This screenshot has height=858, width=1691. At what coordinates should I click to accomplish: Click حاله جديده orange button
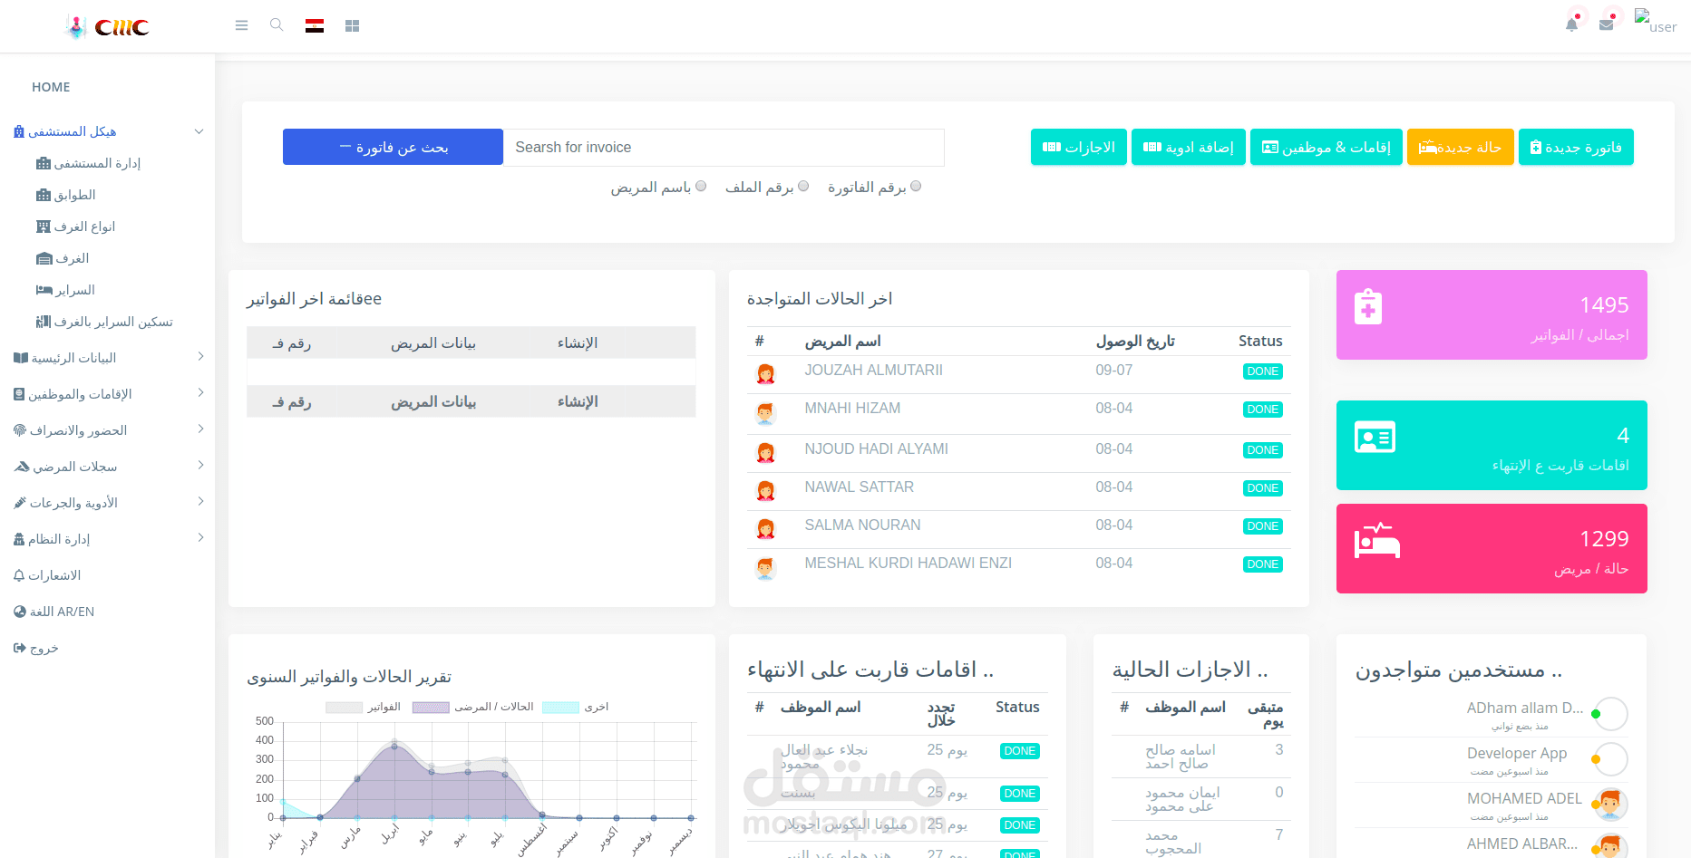point(1461,147)
